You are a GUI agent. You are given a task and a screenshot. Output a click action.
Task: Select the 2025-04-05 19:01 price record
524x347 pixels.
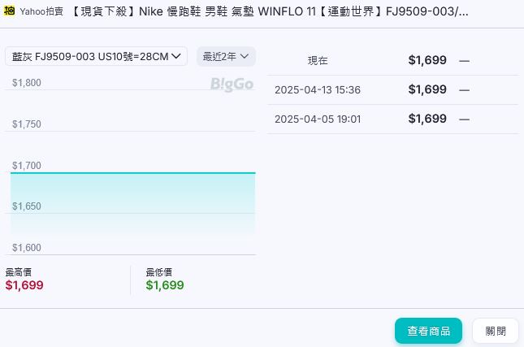tap(392, 119)
